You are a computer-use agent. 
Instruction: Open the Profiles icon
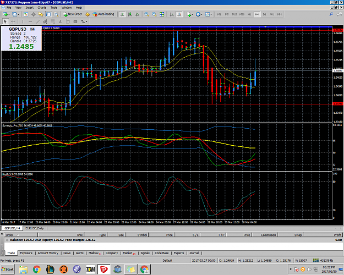coord(14,14)
